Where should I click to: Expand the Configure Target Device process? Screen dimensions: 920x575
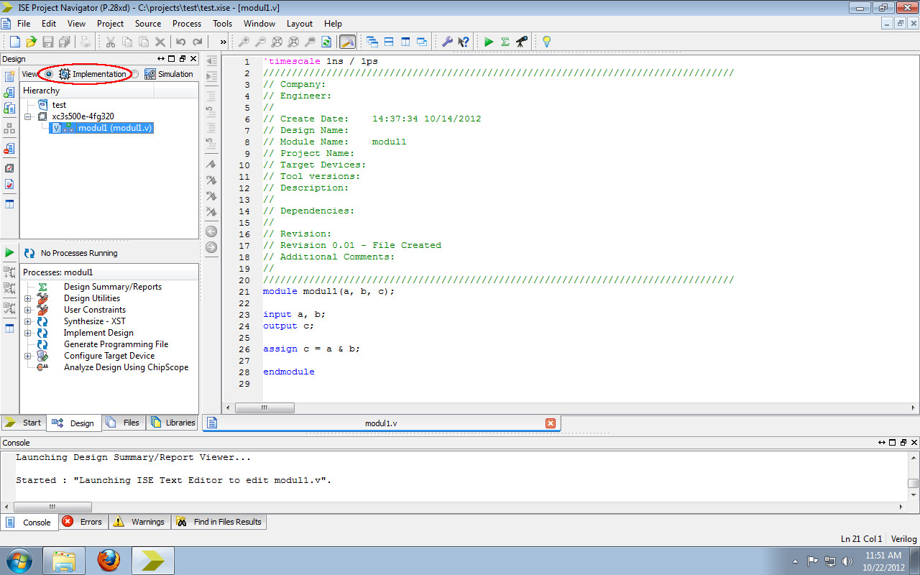coord(27,356)
